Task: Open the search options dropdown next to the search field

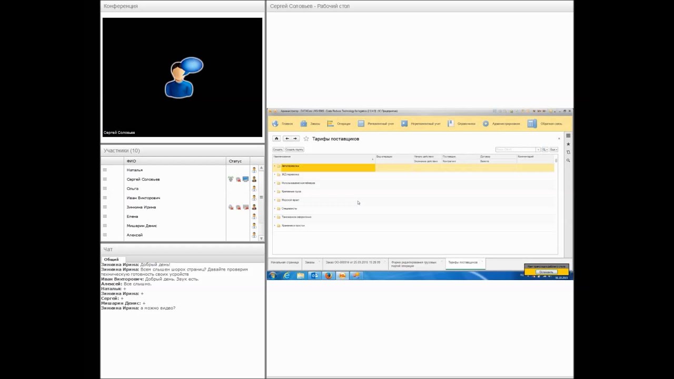Action: coord(545,149)
